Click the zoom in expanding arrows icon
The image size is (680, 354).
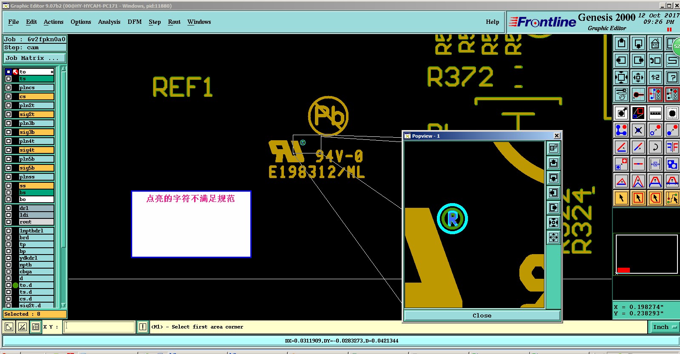click(621, 77)
